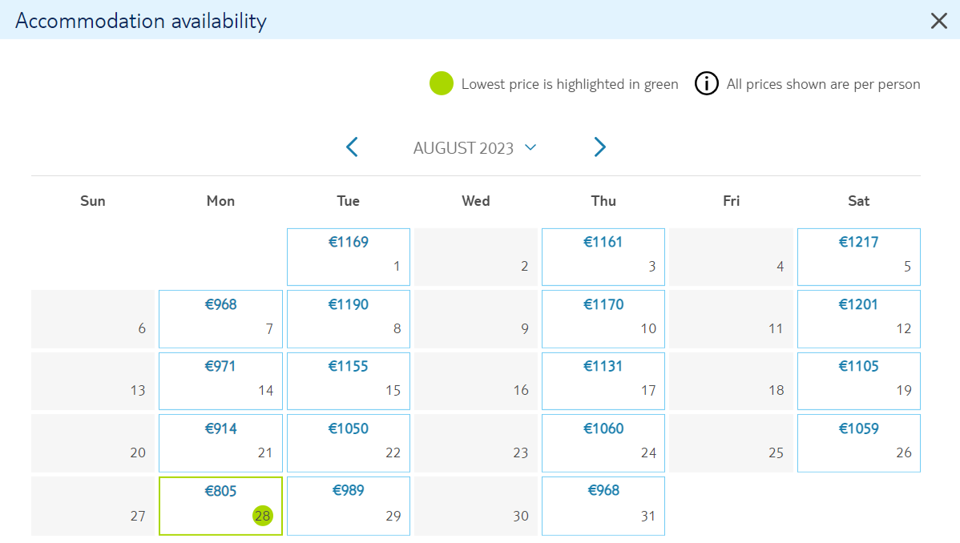Click the info icon about per-person prices

(x=706, y=83)
